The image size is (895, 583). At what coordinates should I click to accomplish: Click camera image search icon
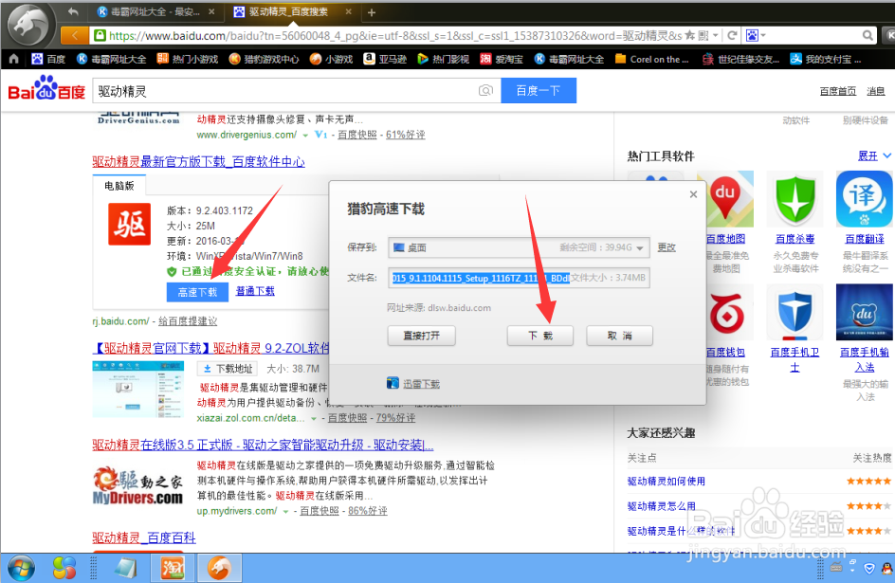485,91
